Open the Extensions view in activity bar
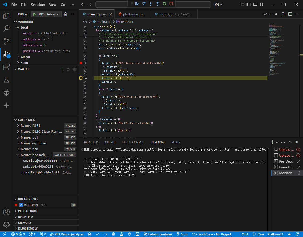The image size is (303, 237). click(6, 67)
